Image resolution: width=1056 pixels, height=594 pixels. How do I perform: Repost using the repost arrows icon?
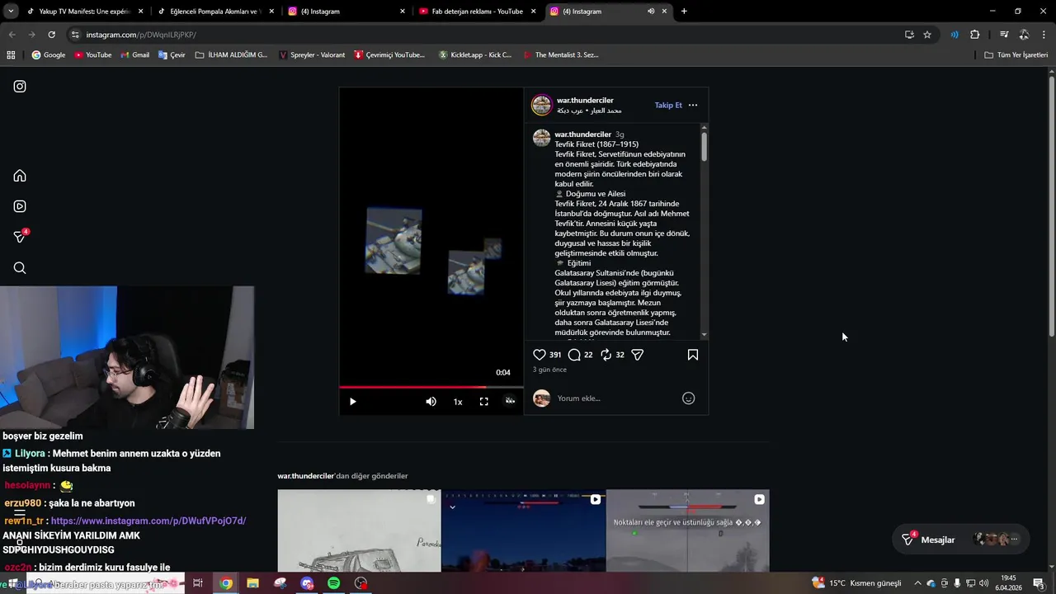coord(606,355)
